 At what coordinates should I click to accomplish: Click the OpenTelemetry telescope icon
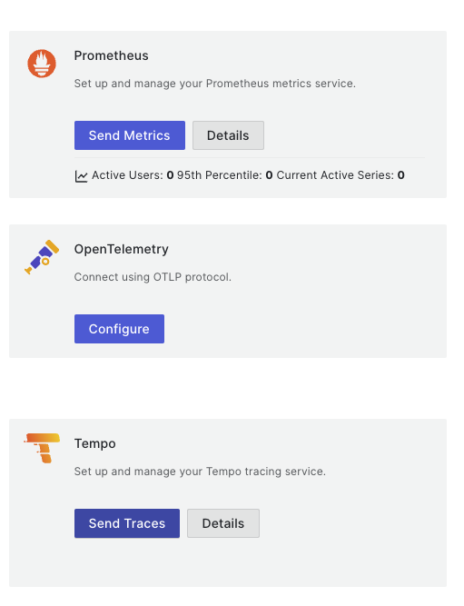click(42, 257)
